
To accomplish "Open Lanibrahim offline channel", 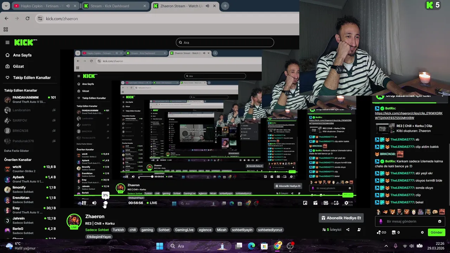I will pyautogui.click(x=30, y=110).
